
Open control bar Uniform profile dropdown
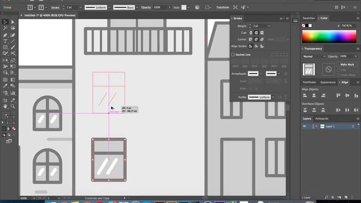point(109,7)
